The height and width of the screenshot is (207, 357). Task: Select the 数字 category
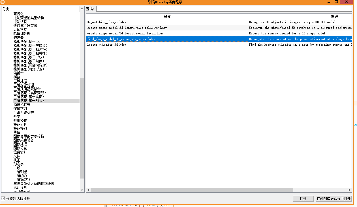pos(17,116)
